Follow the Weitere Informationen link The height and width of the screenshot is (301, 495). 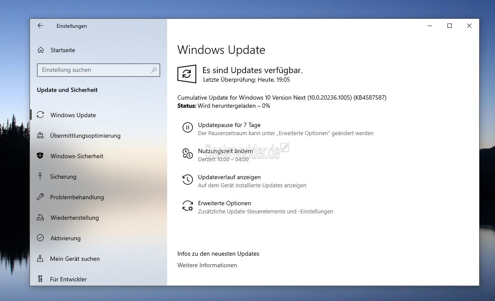click(x=207, y=266)
